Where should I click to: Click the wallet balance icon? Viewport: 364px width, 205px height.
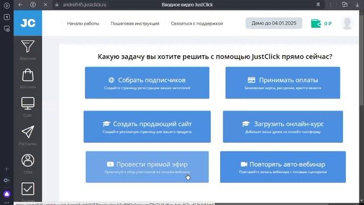coord(316,23)
